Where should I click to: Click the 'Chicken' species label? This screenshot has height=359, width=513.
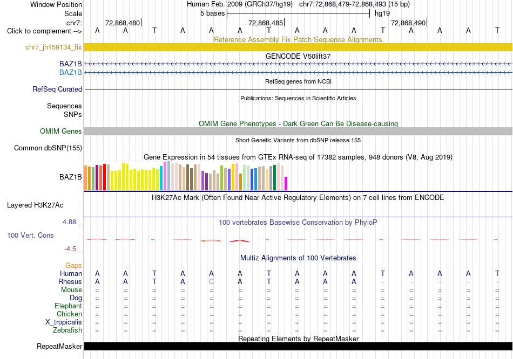click(x=69, y=314)
